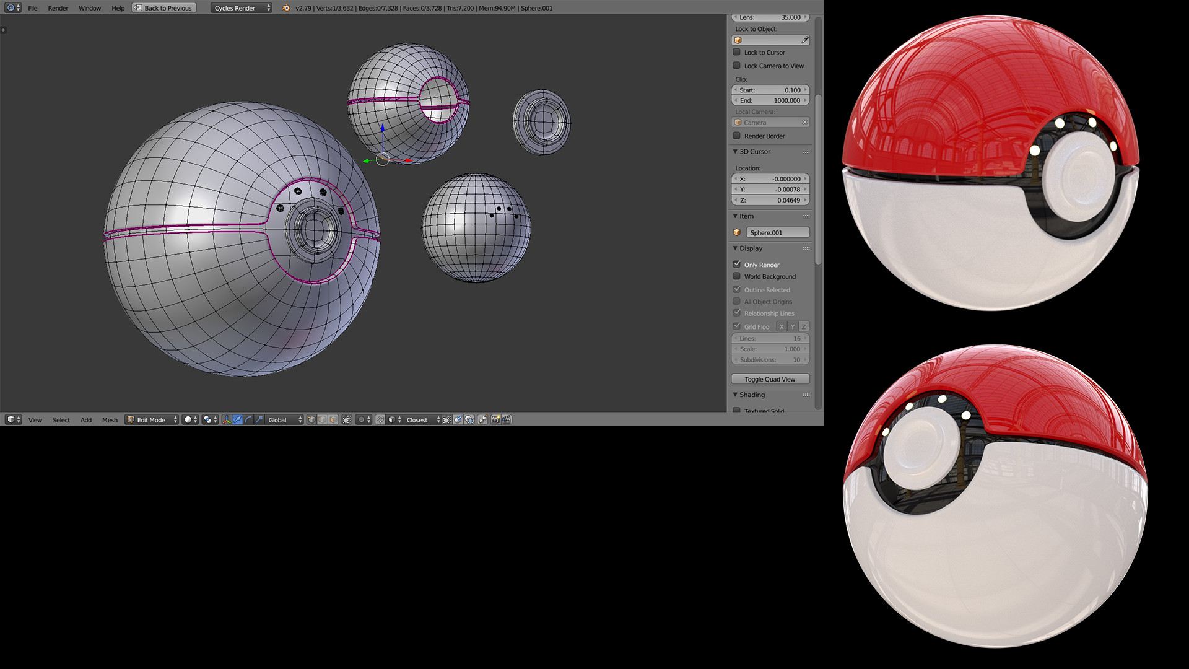The height and width of the screenshot is (669, 1189).
Task: Toggle limit selection to visible icon
Action: coord(347,420)
